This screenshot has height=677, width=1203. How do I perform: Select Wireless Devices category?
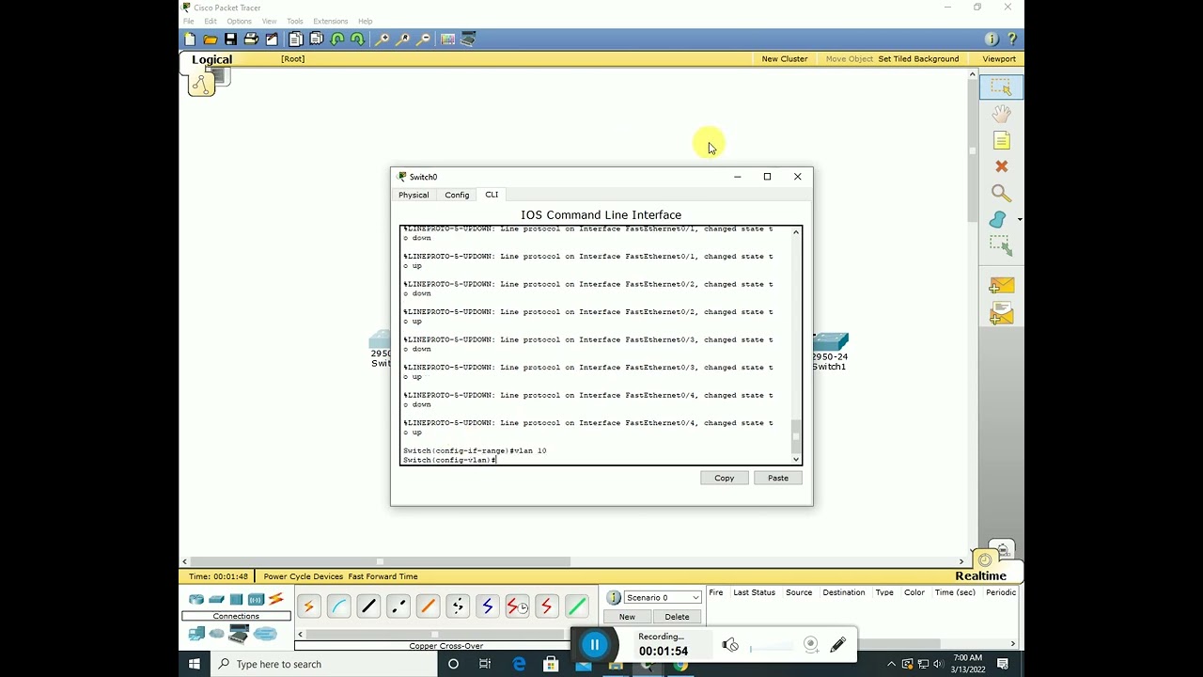tap(256, 599)
